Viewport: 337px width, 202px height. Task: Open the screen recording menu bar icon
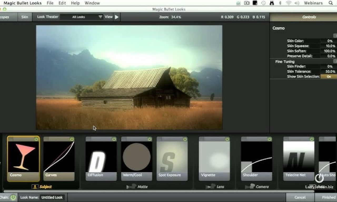247,3
